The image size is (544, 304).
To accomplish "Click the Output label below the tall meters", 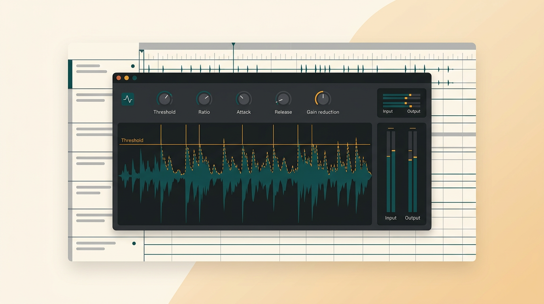I will (412, 218).
